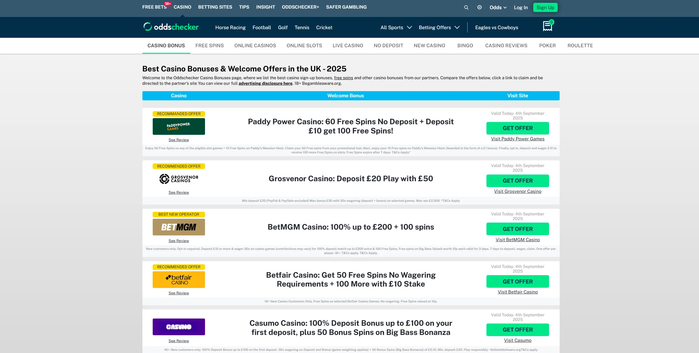Open See Review under BetMGM
This screenshot has height=353, width=699.
pos(179,241)
